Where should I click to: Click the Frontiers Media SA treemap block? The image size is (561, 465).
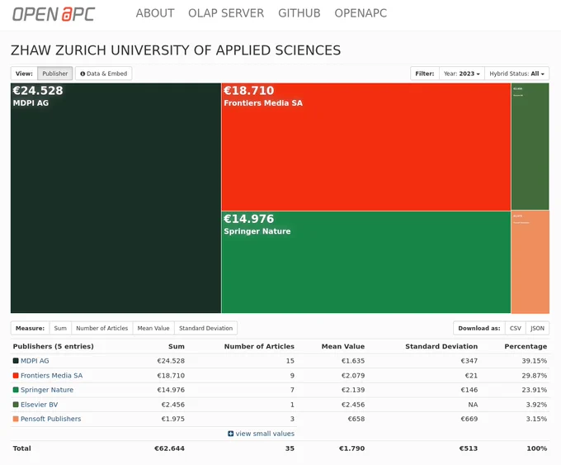[366, 147]
